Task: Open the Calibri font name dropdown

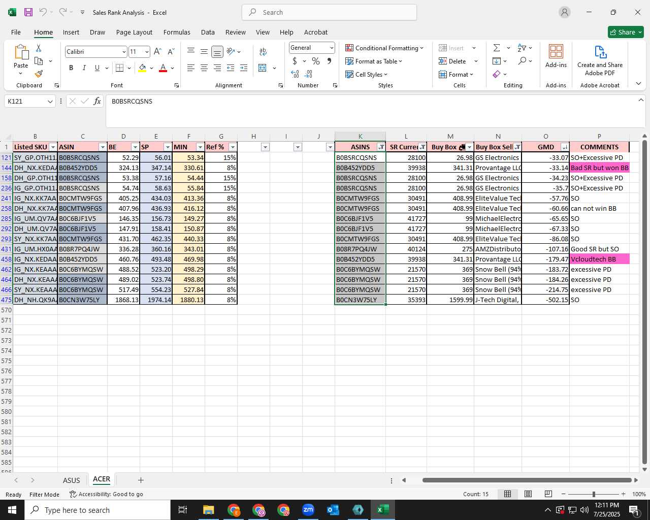Action: point(123,52)
